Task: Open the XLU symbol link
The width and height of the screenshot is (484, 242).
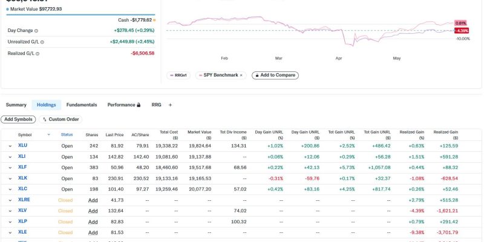Action: (x=22, y=145)
